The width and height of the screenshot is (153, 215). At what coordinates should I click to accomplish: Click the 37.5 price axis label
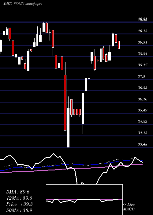(141, 77)
